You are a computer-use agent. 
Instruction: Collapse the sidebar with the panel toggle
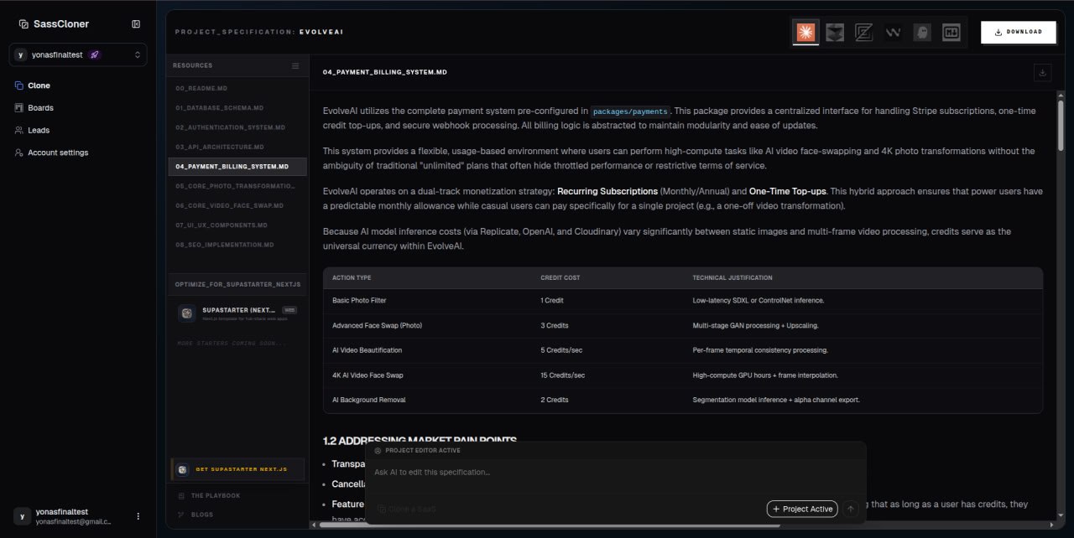[136, 23]
